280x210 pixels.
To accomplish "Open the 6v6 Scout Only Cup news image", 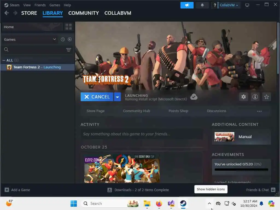I will coord(122,168).
